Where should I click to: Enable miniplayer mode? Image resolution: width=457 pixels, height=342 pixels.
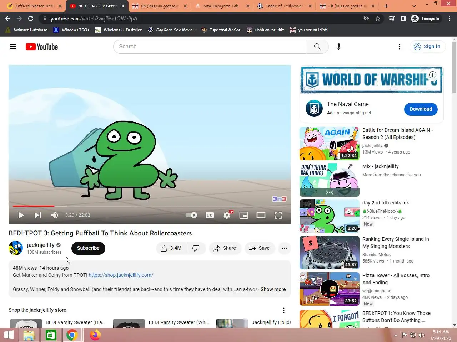(244, 215)
